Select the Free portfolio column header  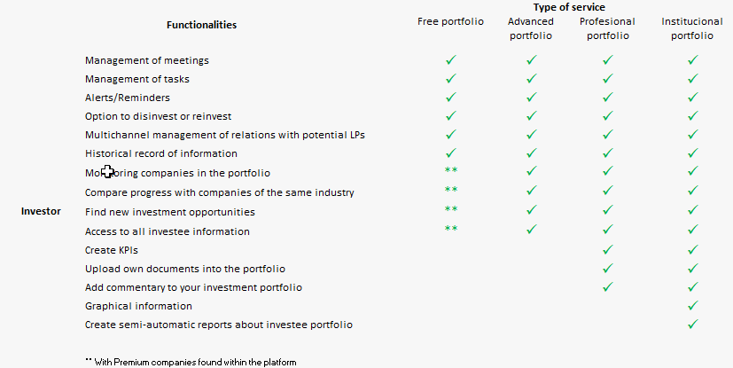pos(450,21)
